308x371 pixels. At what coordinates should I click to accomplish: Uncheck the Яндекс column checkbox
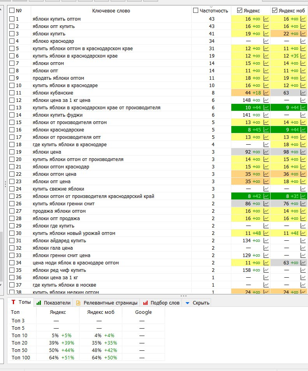tap(240, 10)
